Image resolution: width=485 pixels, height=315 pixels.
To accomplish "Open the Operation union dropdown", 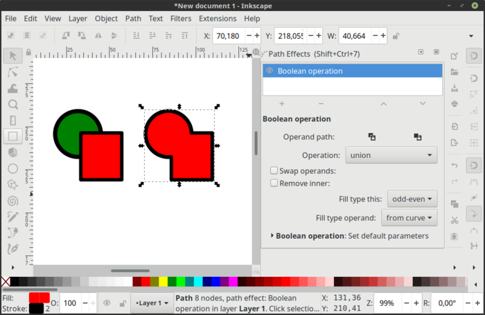I will pyautogui.click(x=391, y=155).
